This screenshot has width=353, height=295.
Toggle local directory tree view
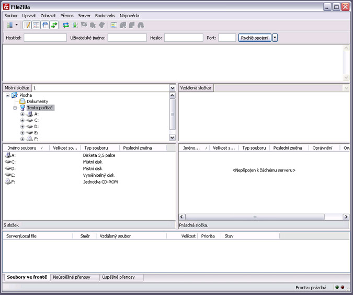[37, 25]
